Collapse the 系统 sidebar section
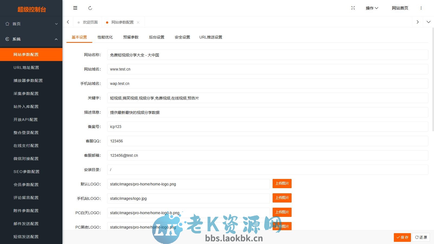 coord(56,39)
